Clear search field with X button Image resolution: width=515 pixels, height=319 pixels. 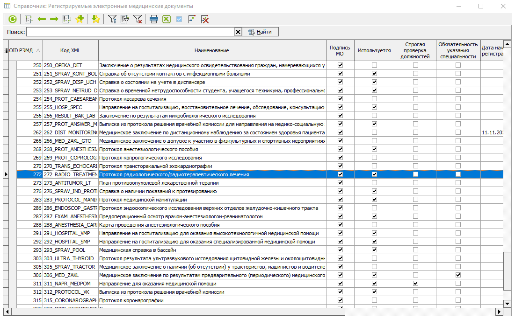(x=238, y=32)
